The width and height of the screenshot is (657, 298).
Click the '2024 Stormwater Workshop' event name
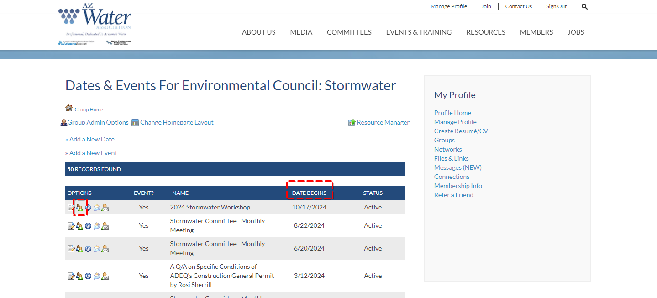(210, 207)
